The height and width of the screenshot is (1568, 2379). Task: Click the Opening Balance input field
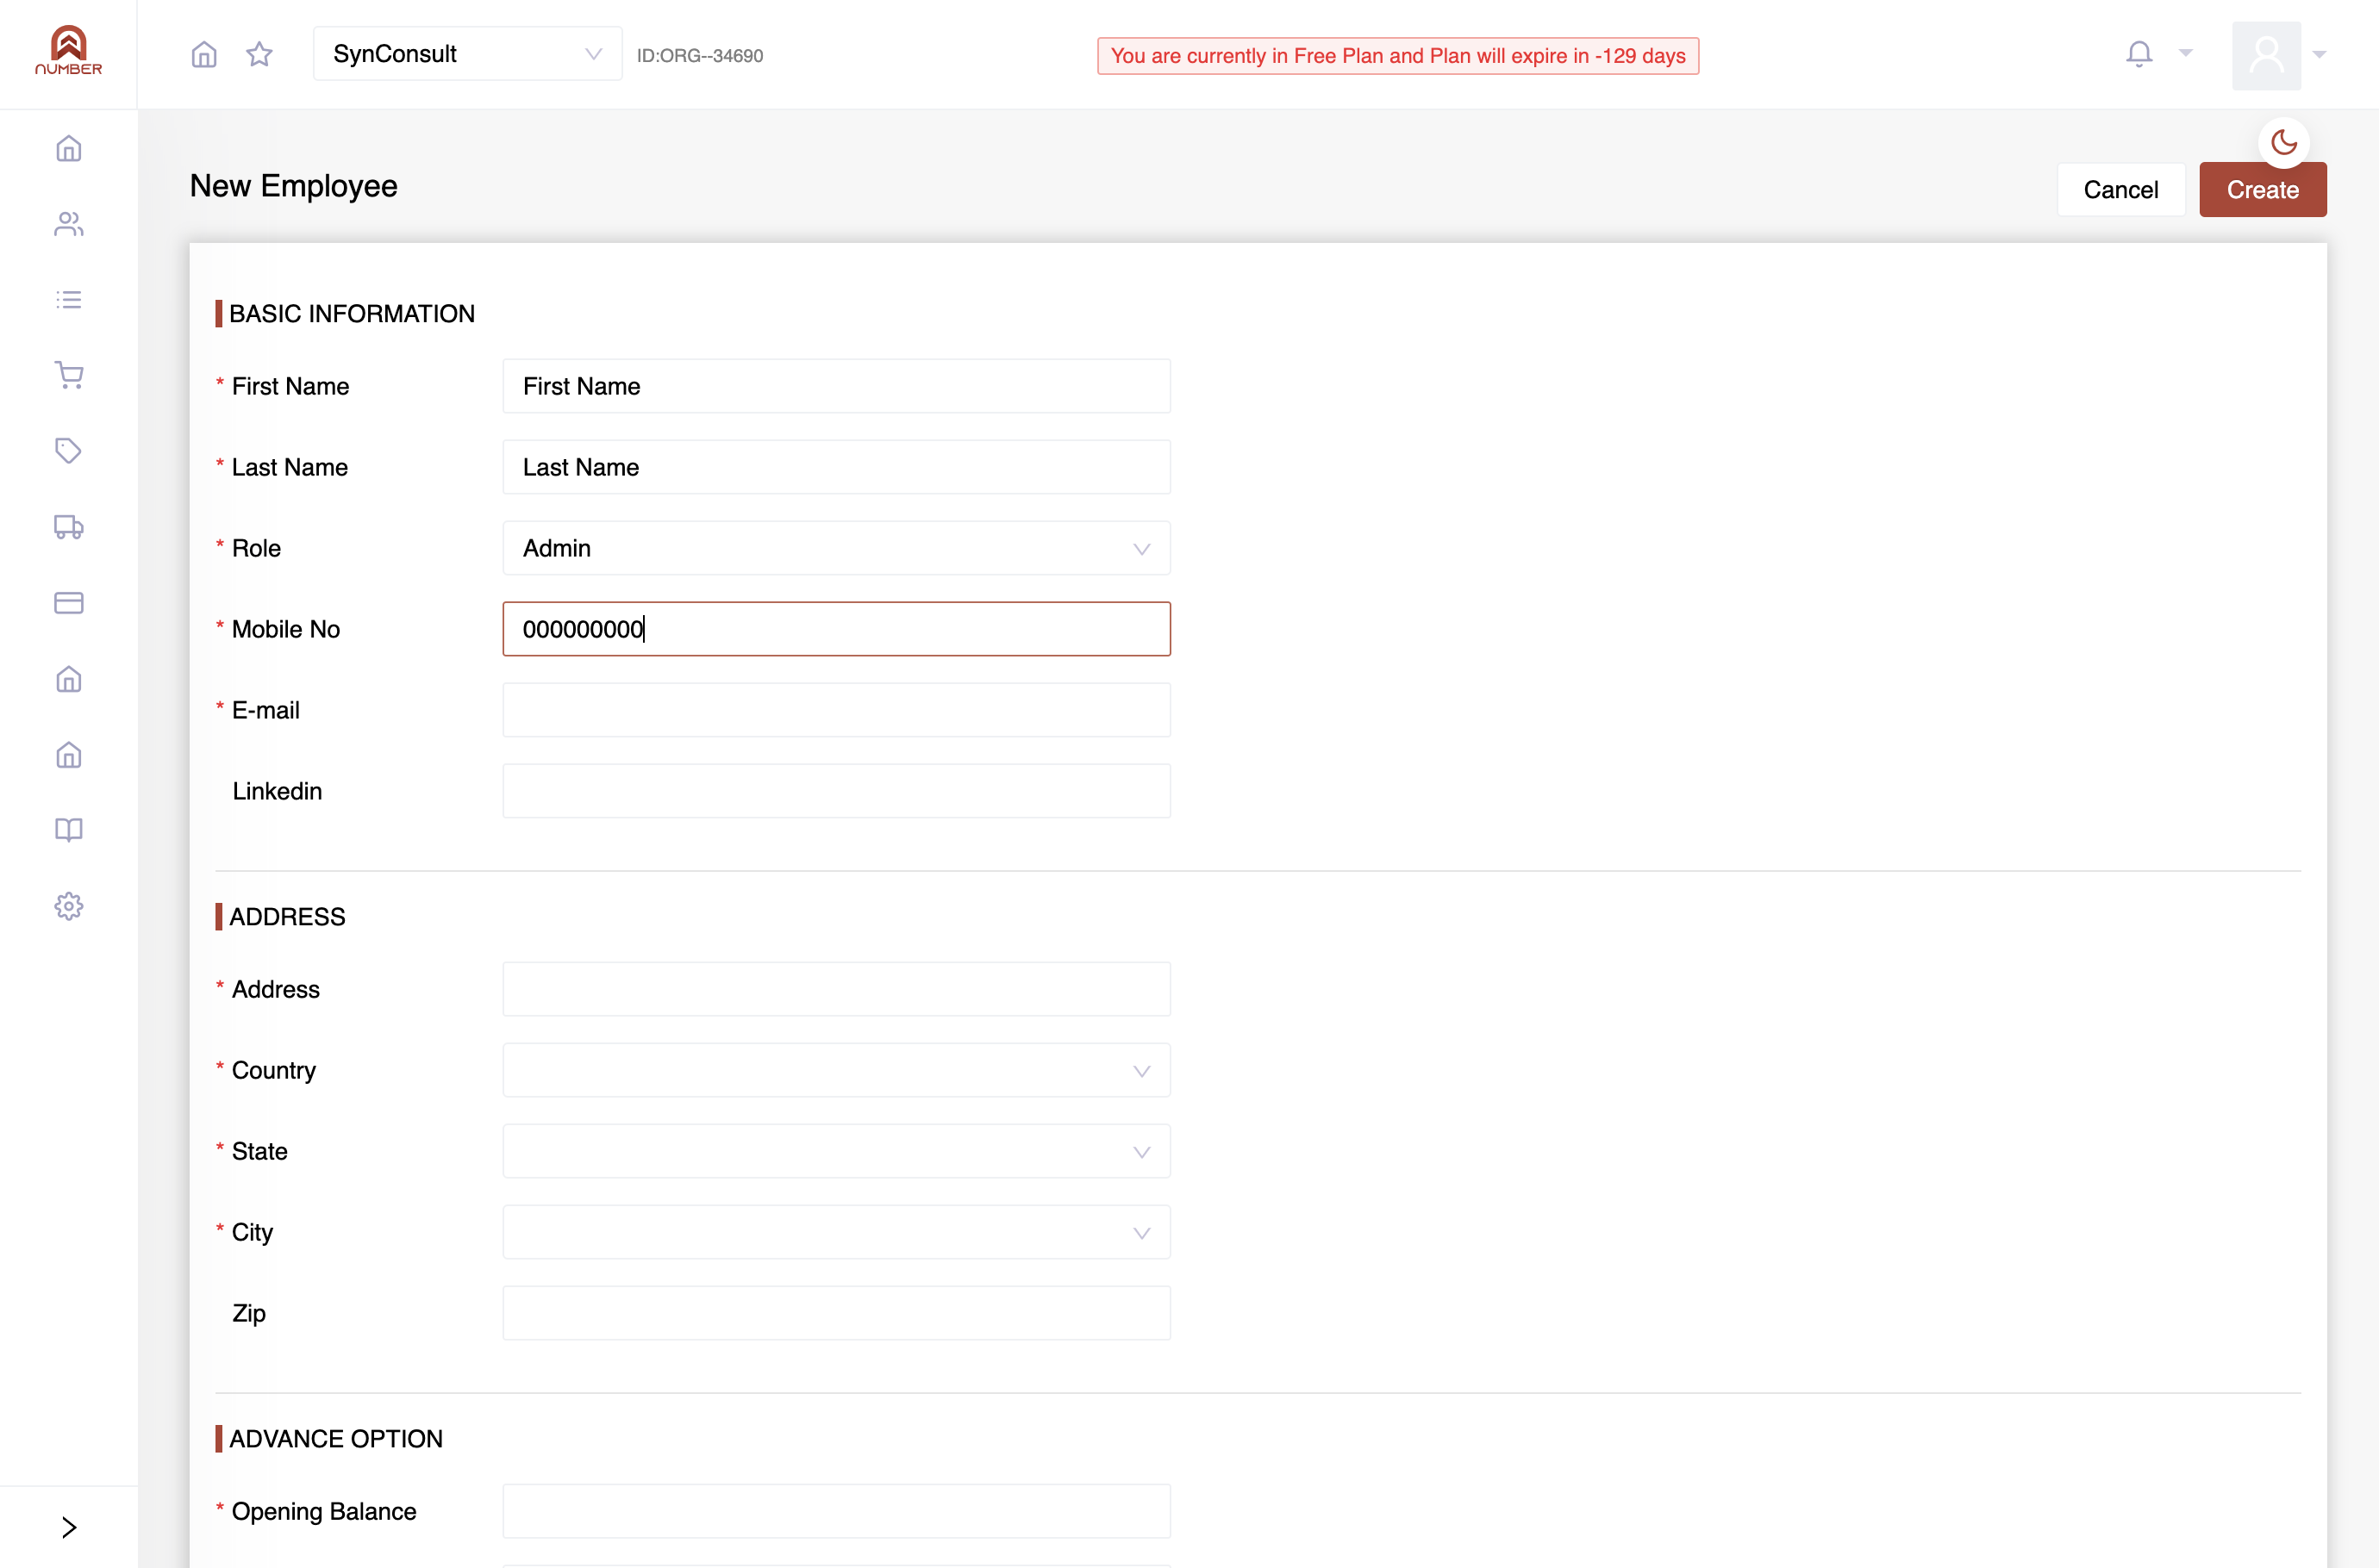pyautogui.click(x=836, y=1511)
